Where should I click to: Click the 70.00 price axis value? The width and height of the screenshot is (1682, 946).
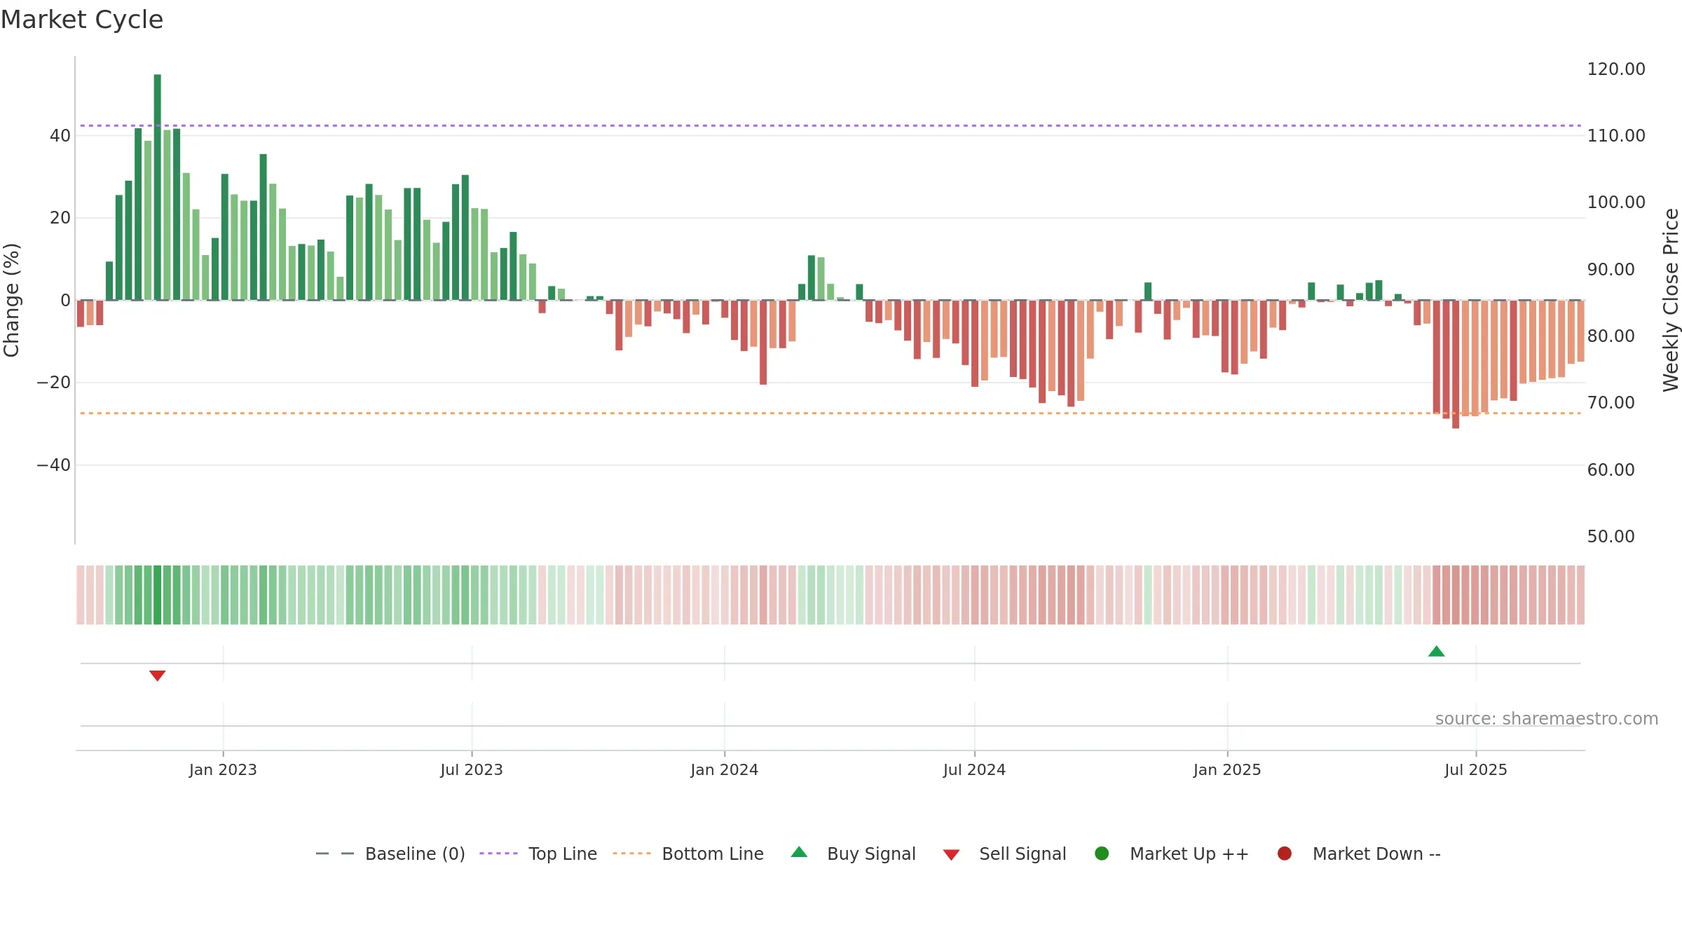coord(1611,402)
